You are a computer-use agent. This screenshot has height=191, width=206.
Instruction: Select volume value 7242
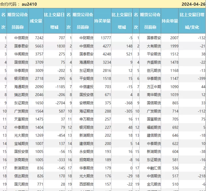(39, 38)
